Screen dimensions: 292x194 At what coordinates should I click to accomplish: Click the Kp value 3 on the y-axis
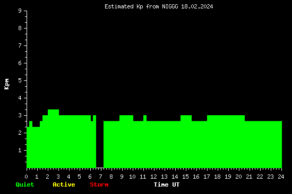point(20,115)
